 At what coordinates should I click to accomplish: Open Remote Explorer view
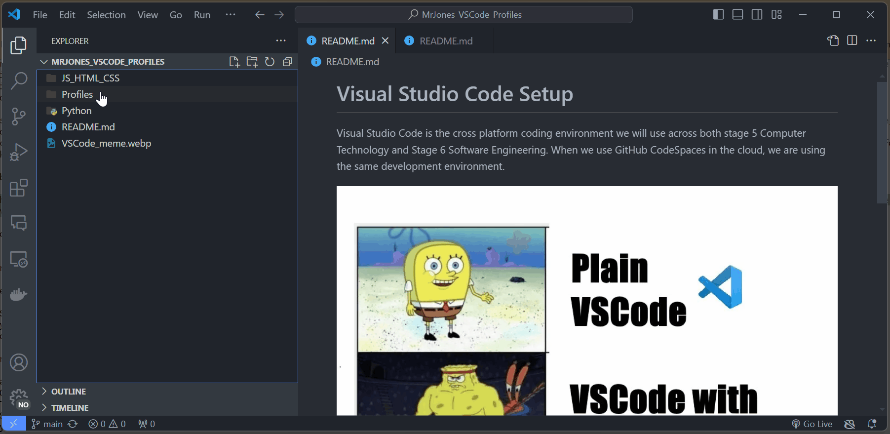click(x=18, y=259)
